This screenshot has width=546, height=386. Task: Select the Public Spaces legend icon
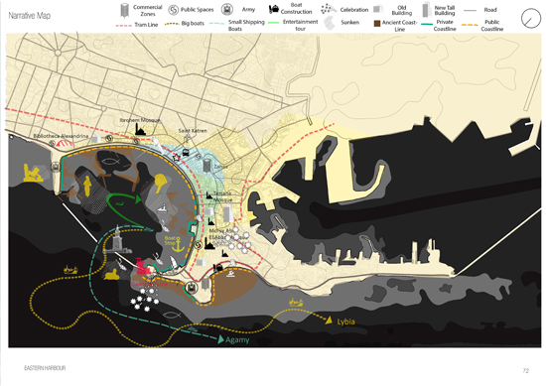pyautogui.click(x=173, y=10)
